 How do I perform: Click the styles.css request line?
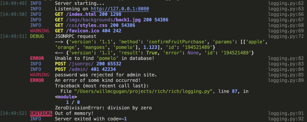[x=95, y=25]
